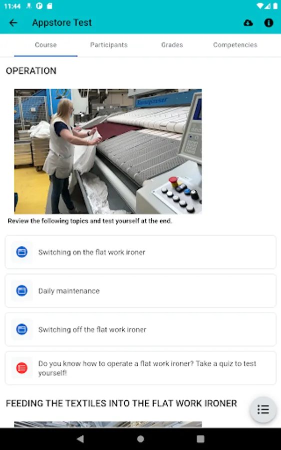
Task: Start the flat work ironer quiz
Action: (140, 368)
